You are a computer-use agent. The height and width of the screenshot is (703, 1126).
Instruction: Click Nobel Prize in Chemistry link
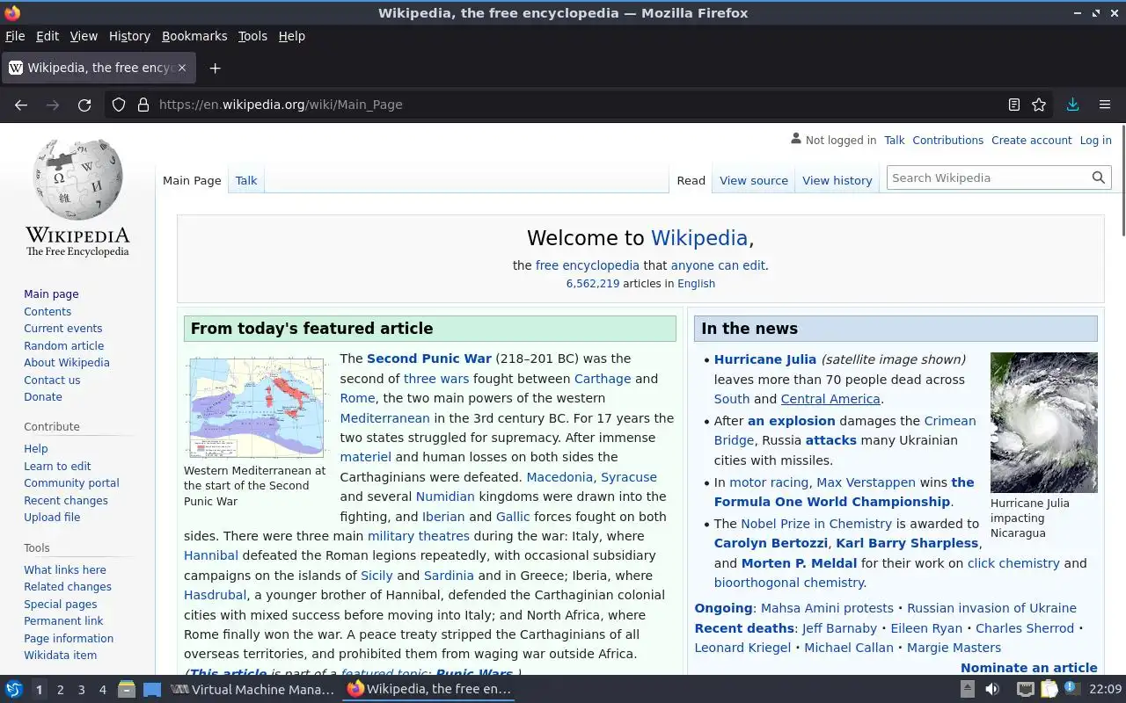pyautogui.click(x=816, y=524)
